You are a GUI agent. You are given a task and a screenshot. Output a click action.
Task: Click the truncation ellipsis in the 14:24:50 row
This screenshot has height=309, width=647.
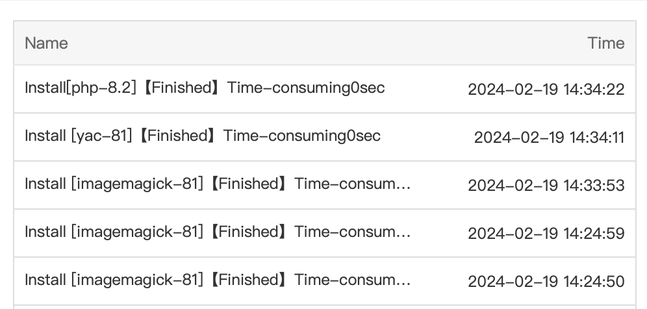tap(403, 281)
